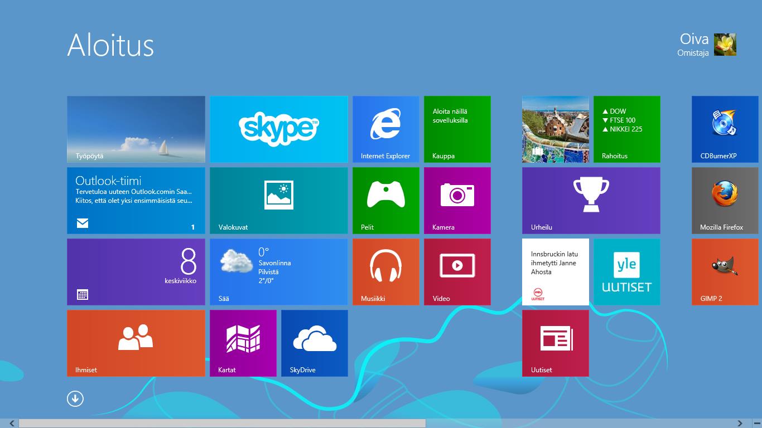This screenshot has height=428, width=762.
Task: Open the Kauppa store tile
Action: tap(457, 129)
